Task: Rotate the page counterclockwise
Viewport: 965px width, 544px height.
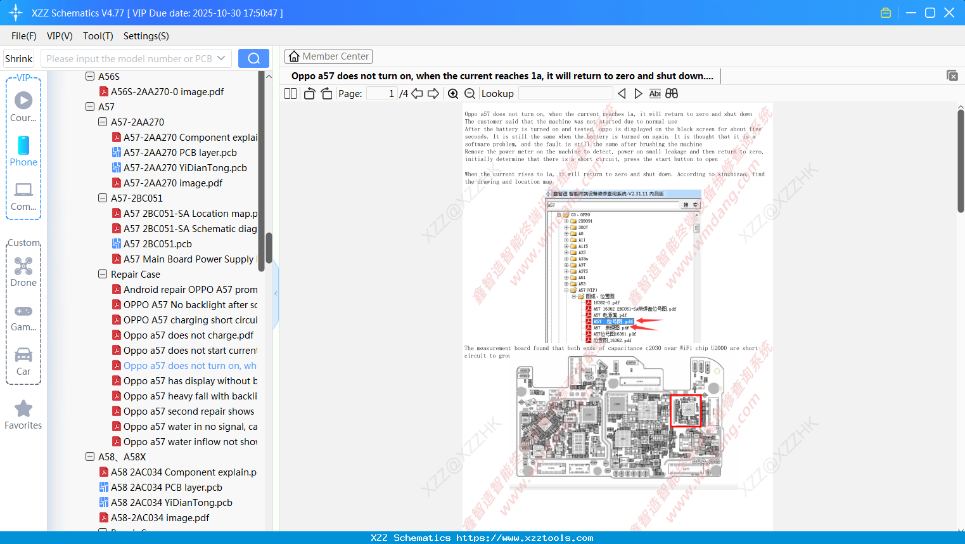Action: click(x=309, y=93)
